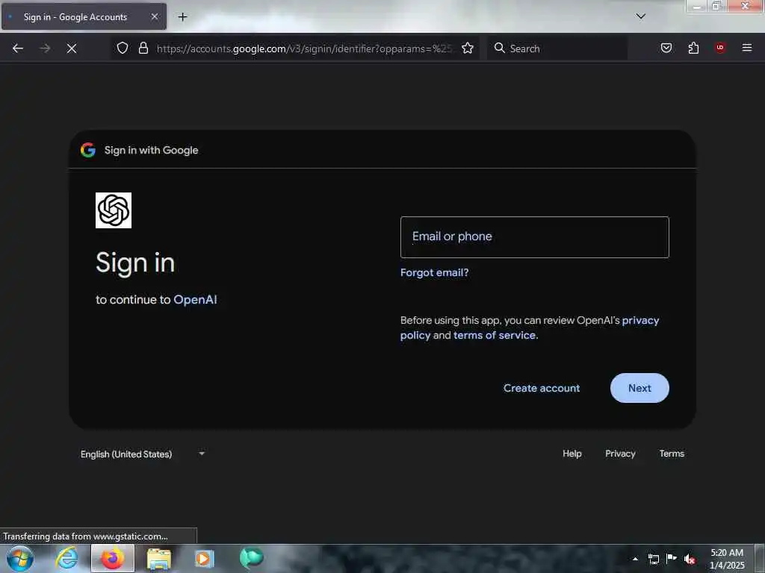Open Save to Pocket button
765x573 pixels.
coord(666,48)
